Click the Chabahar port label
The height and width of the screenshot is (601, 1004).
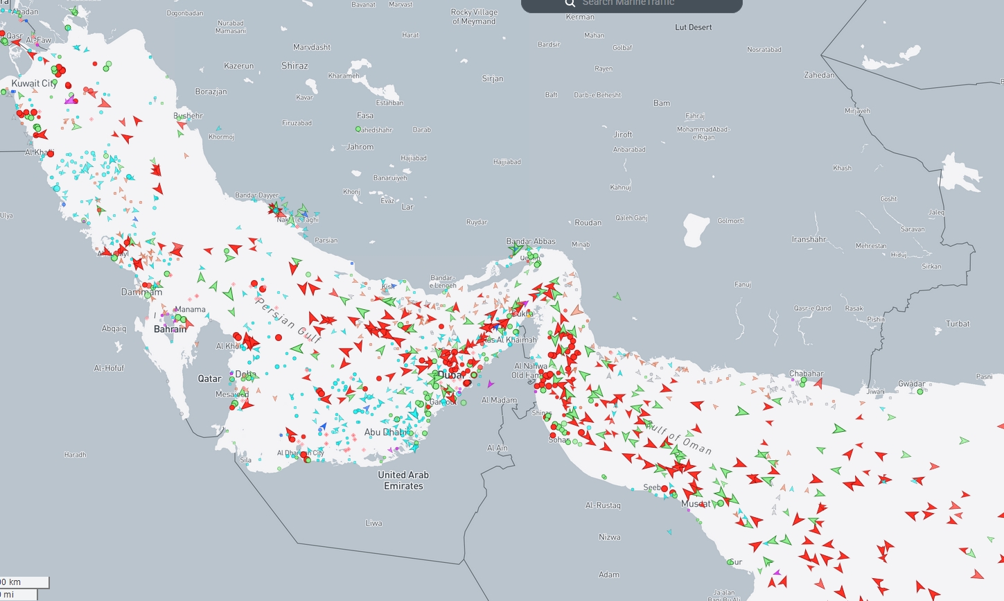[807, 374]
